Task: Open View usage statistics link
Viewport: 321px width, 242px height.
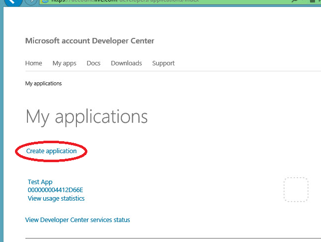Action: (x=56, y=198)
